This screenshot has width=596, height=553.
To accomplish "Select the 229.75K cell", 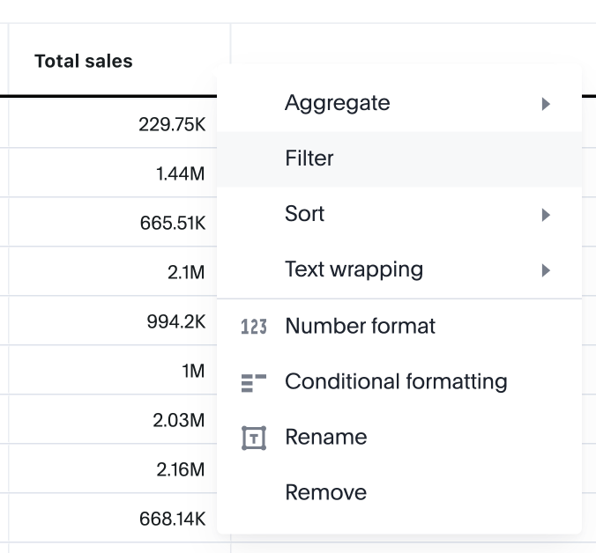I will 172,125.
